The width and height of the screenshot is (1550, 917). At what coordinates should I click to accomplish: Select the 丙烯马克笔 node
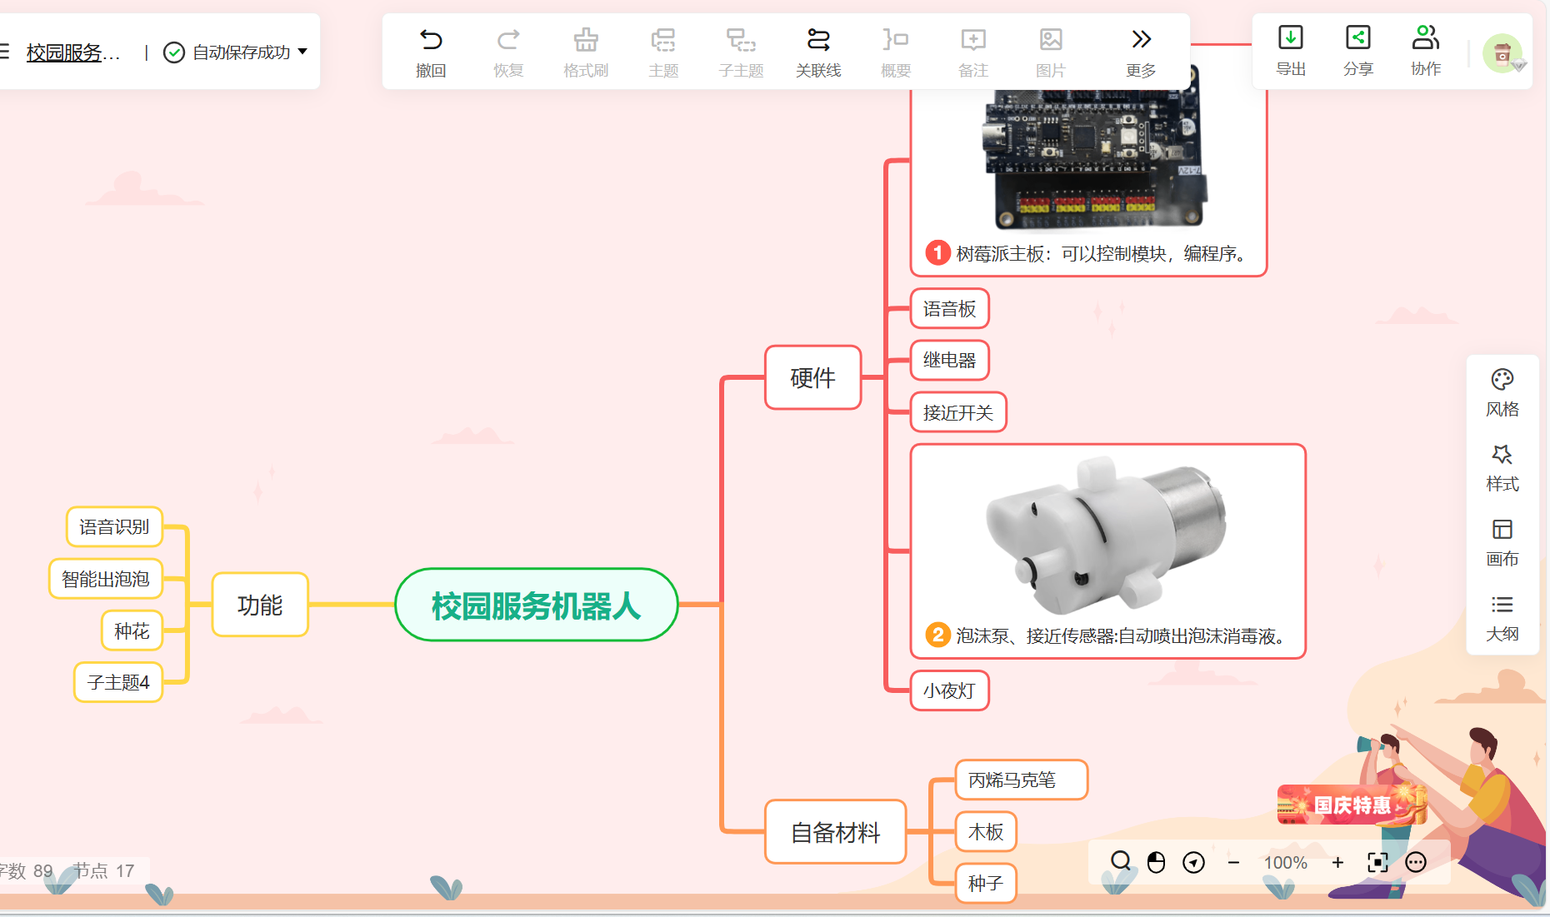(1021, 780)
